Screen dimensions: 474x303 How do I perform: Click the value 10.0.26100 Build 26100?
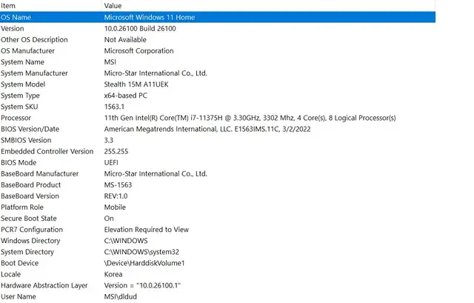[x=140, y=28]
